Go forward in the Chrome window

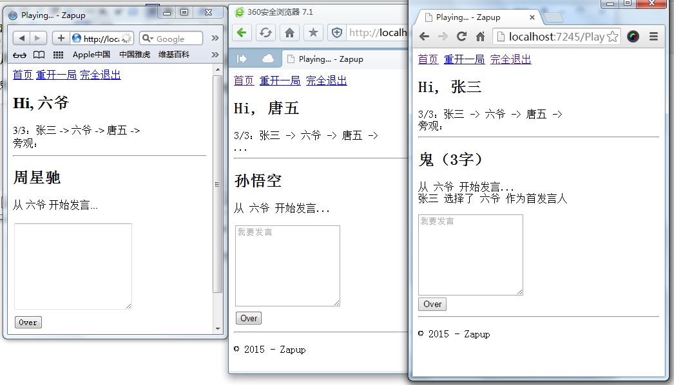point(443,37)
